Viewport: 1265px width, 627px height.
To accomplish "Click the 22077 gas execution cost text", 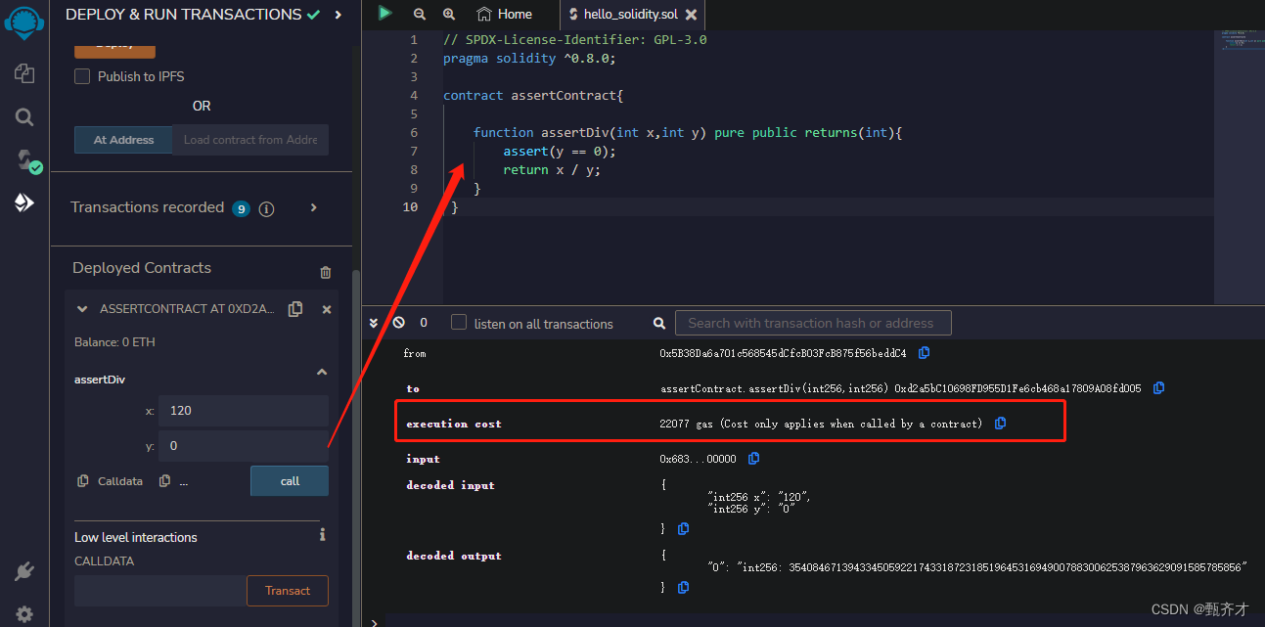I will coord(821,424).
